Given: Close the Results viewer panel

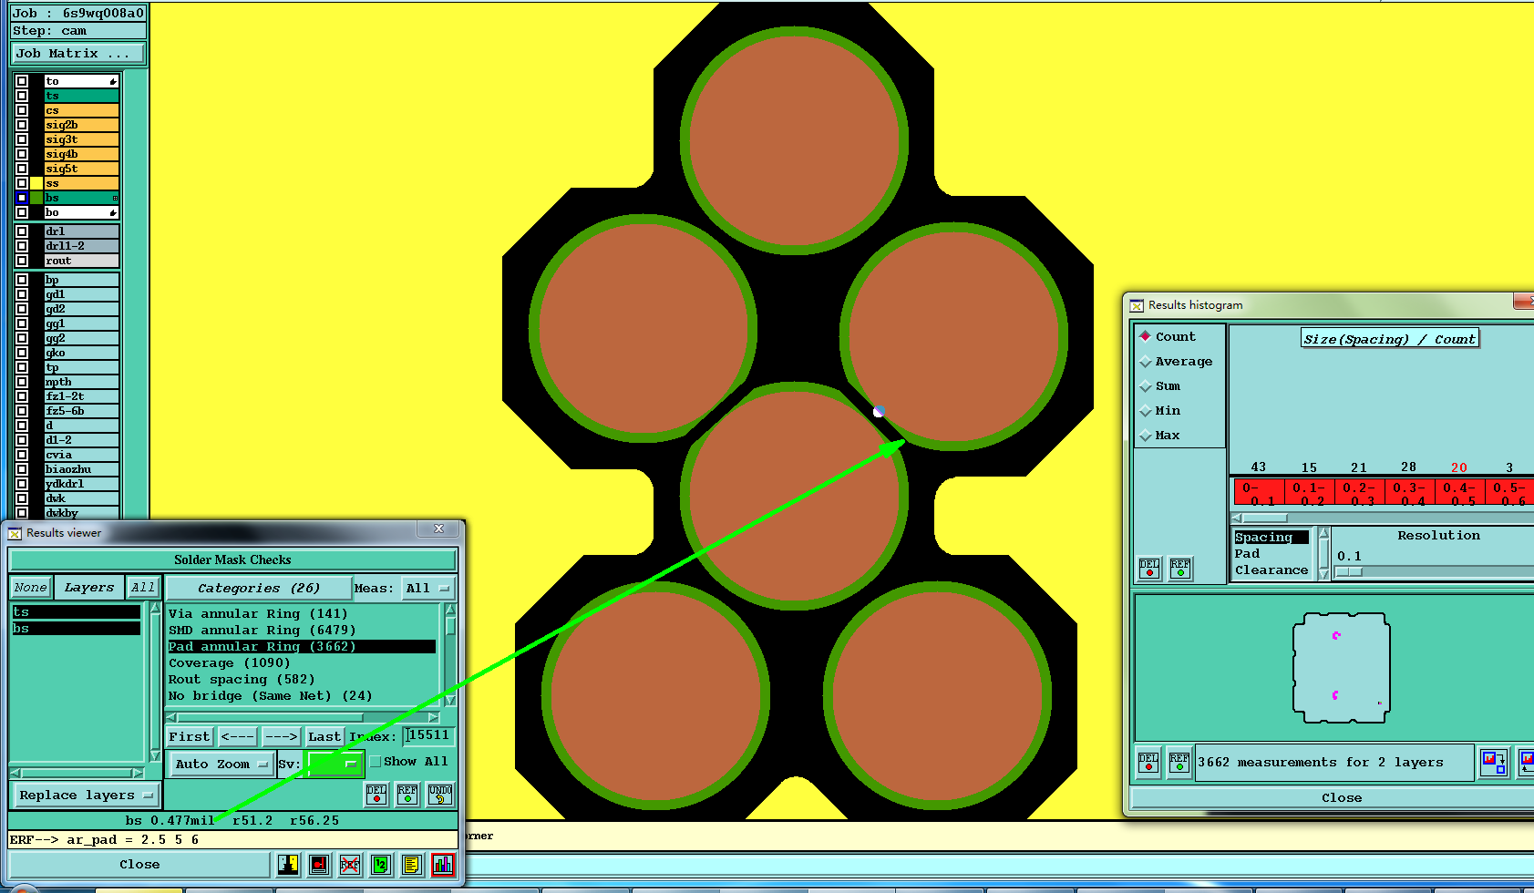Looking at the screenshot, I should click(x=139, y=864).
